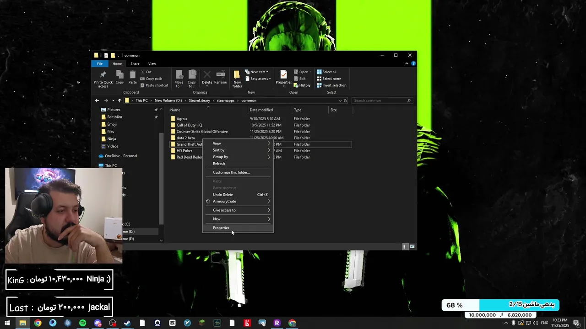The image size is (586, 329).
Task: Click Select all in ribbon
Action: click(326, 72)
